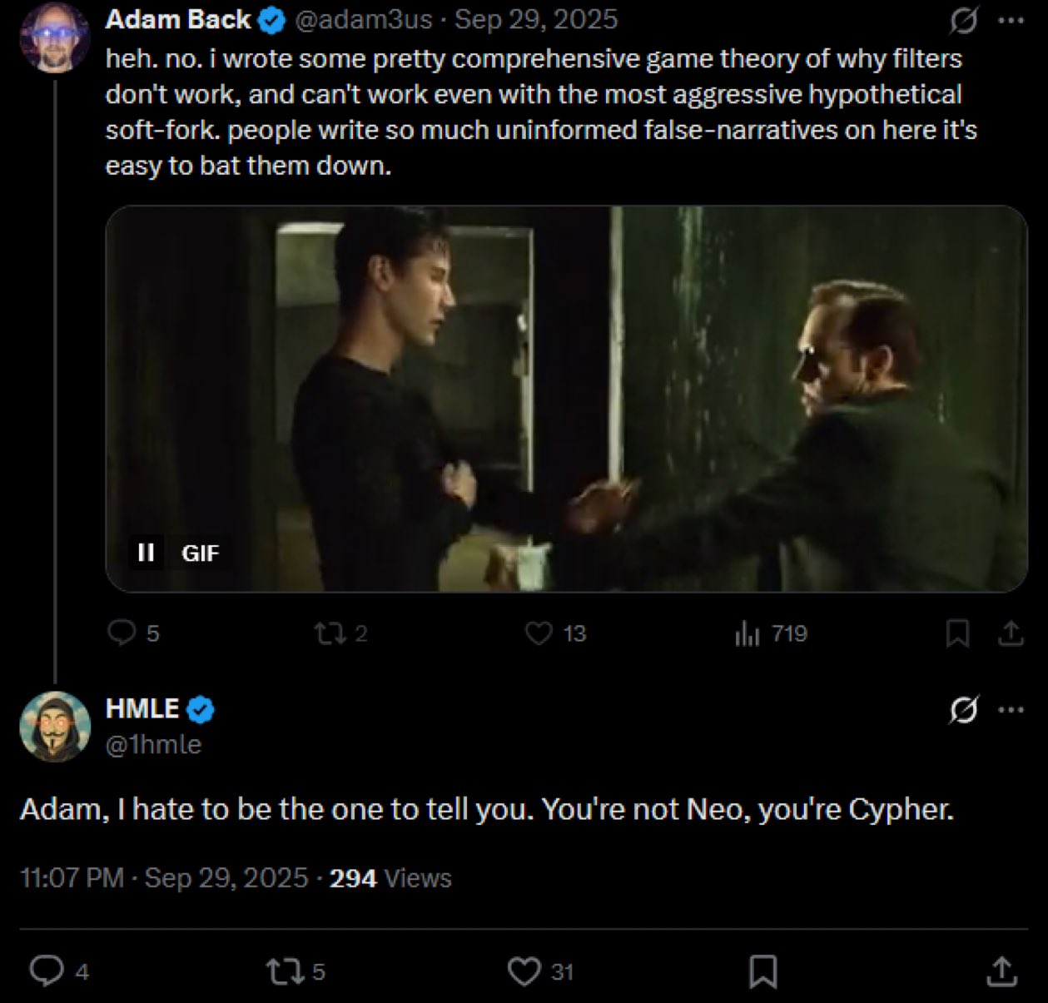Bookmark HMLE's reply tweet

(x=763, y=971)
